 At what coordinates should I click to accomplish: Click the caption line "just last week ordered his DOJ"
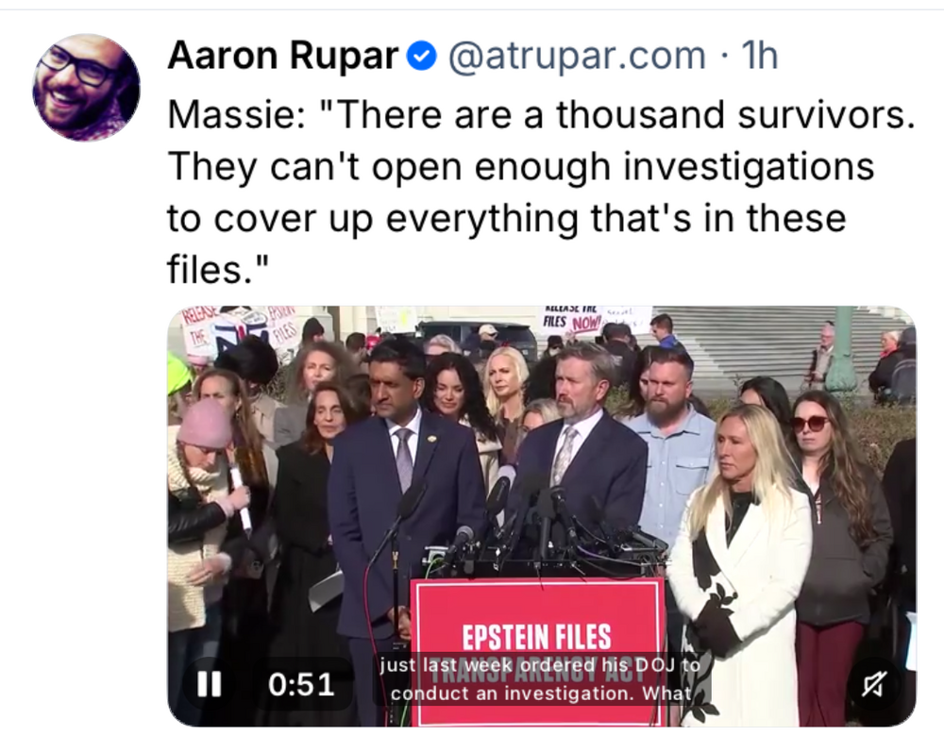pos(540,665)
